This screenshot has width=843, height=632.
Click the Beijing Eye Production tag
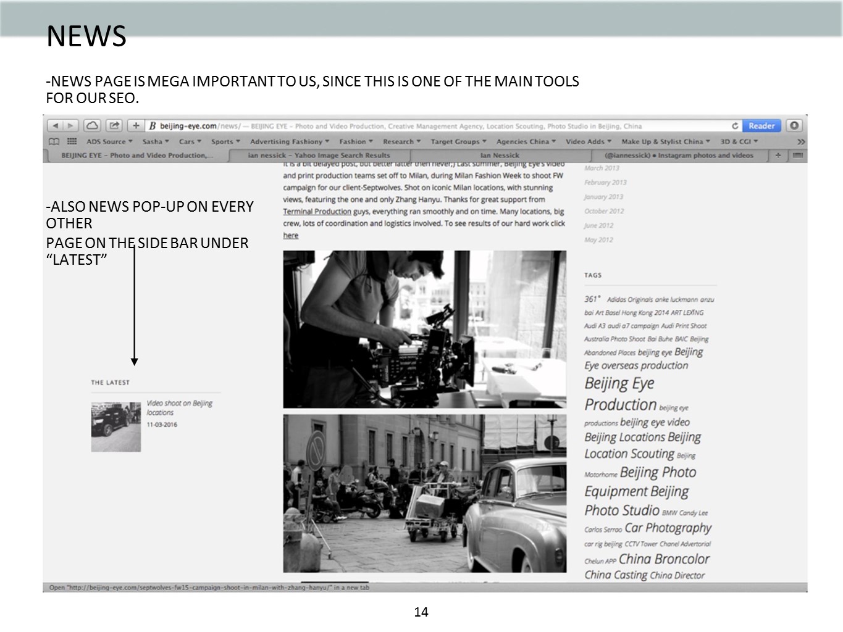point(620,394)
